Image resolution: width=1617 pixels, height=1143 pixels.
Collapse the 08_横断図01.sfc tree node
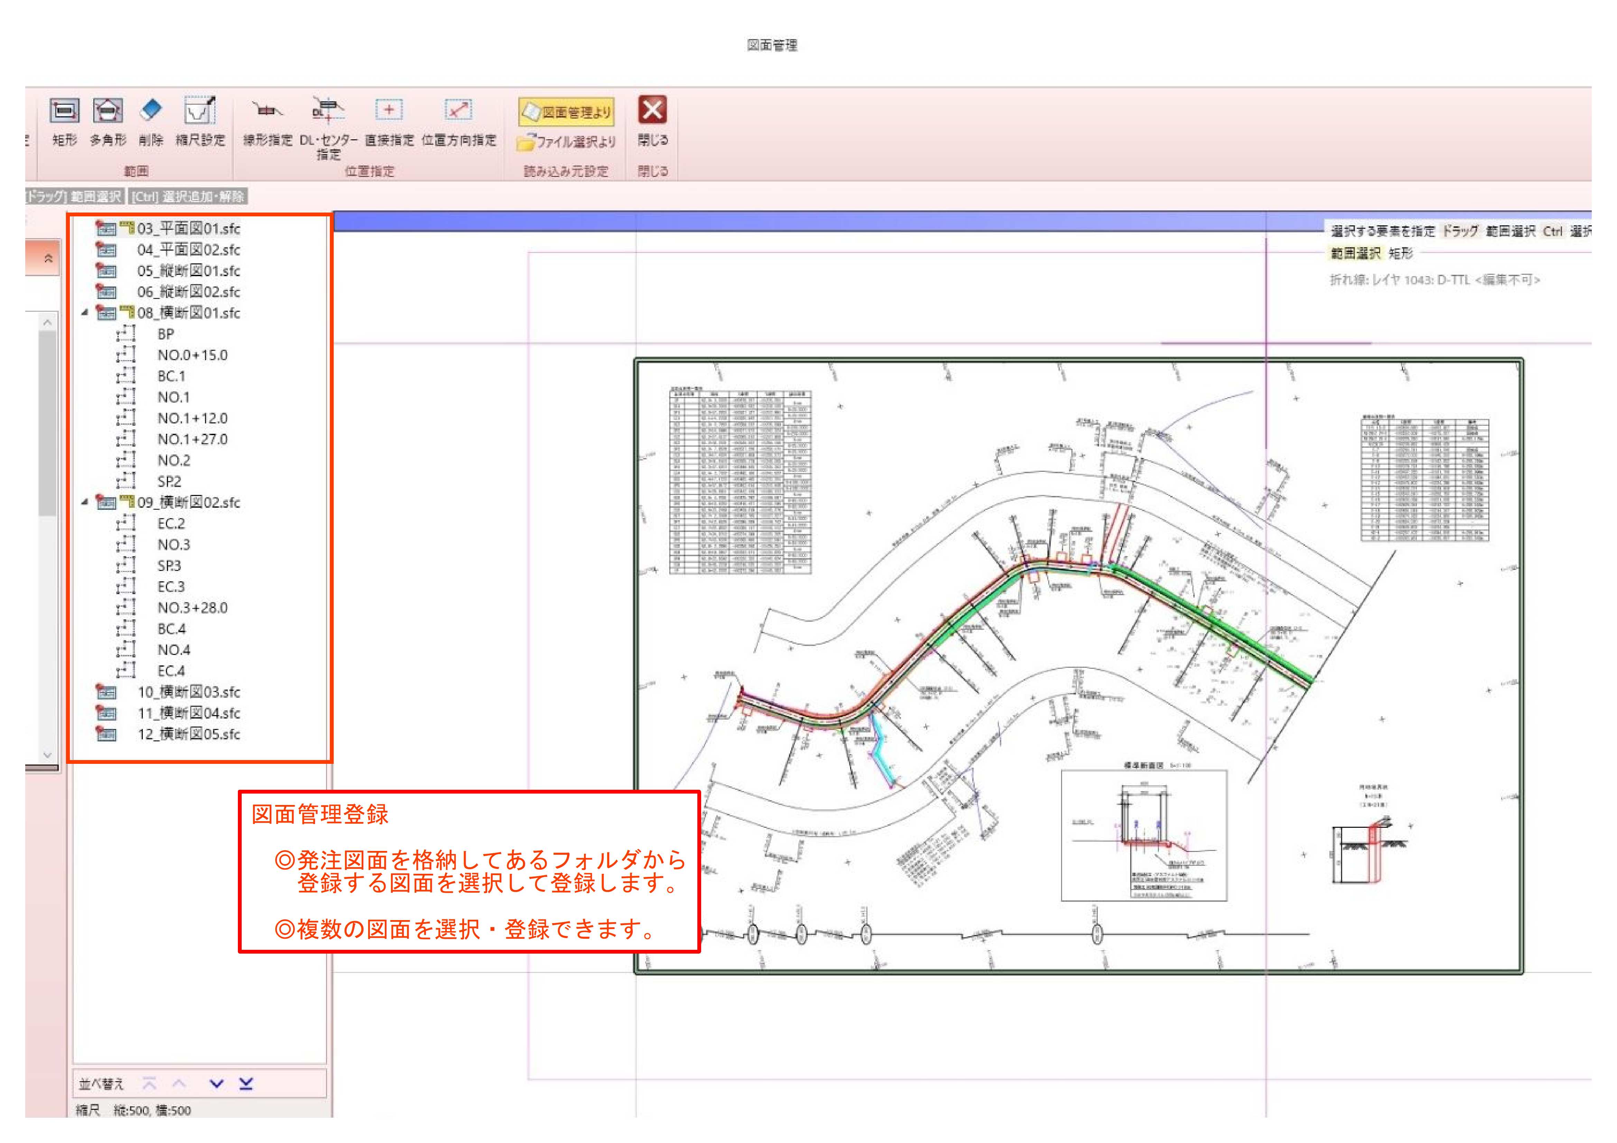[x=84, y=312]
